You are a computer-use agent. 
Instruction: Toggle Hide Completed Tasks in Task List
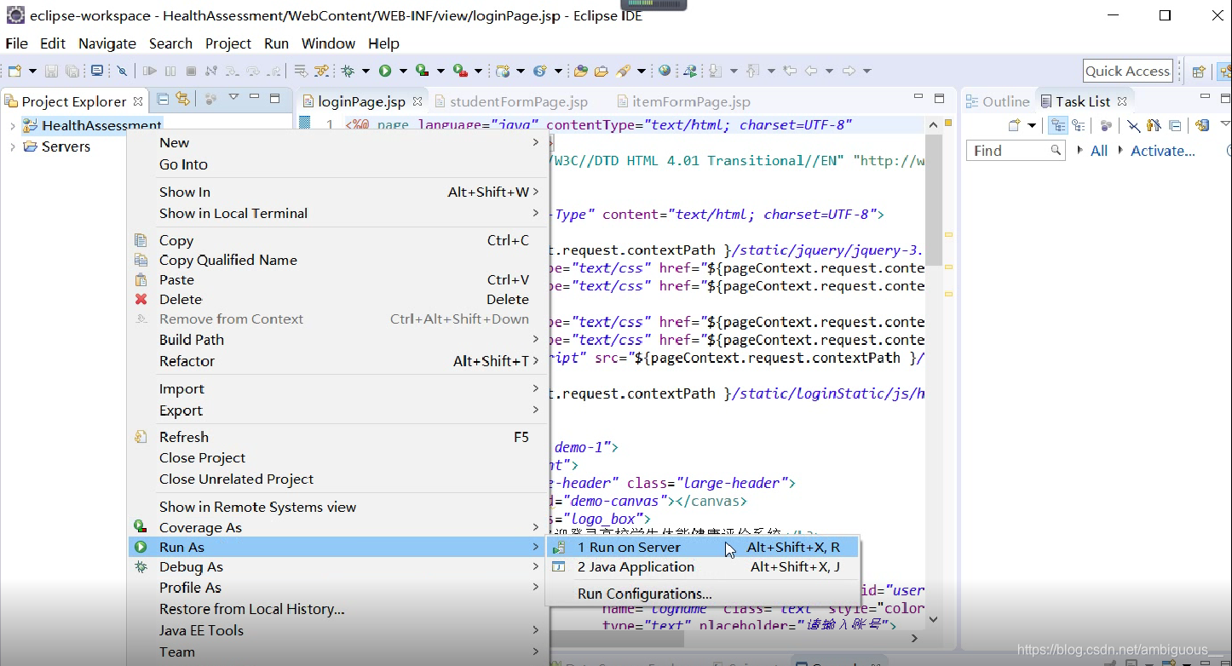point(1133,125)
